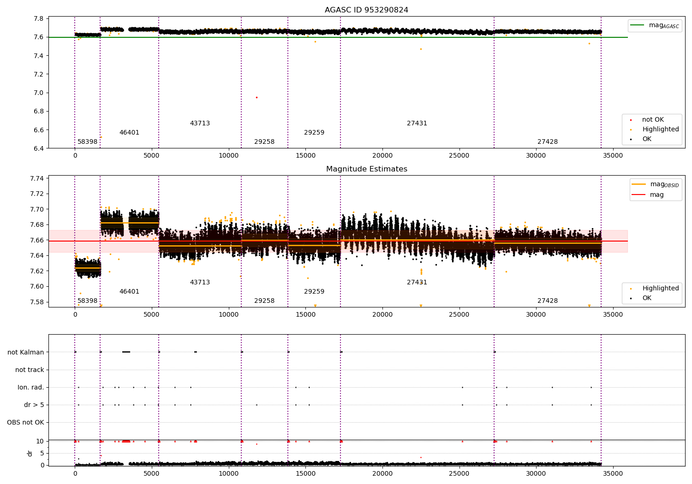Click obsid label 43713 in the Magnitude Estimates plot
Image resolution: width=692 pixels, height=484 pixels.
(x=200, y=283)
